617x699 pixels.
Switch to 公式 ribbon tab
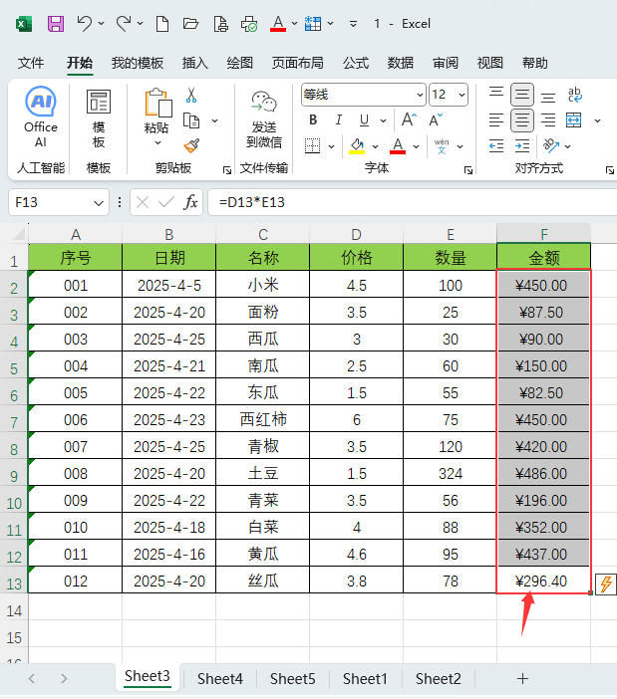pos(356,63)
